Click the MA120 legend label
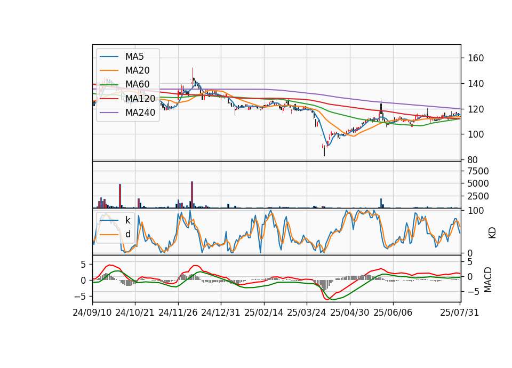 click(140, 98)
